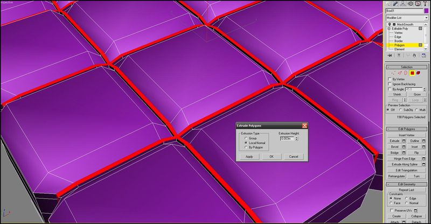Open Extrude Along Spline settings icon
Viewport: 431px width, 224px height.
point(423,164)
